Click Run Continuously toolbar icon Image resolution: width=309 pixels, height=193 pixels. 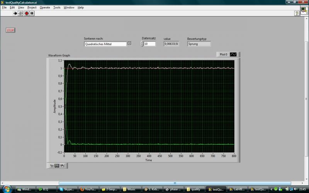pos(21,13)
